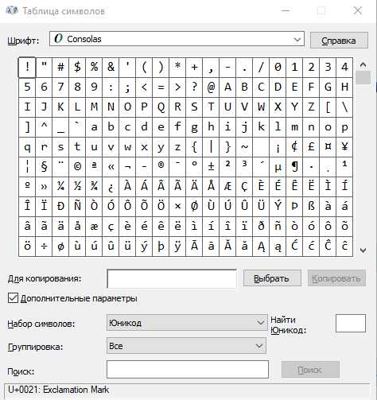Select the Ç capital cedilla cell

[x=244, y=187]
